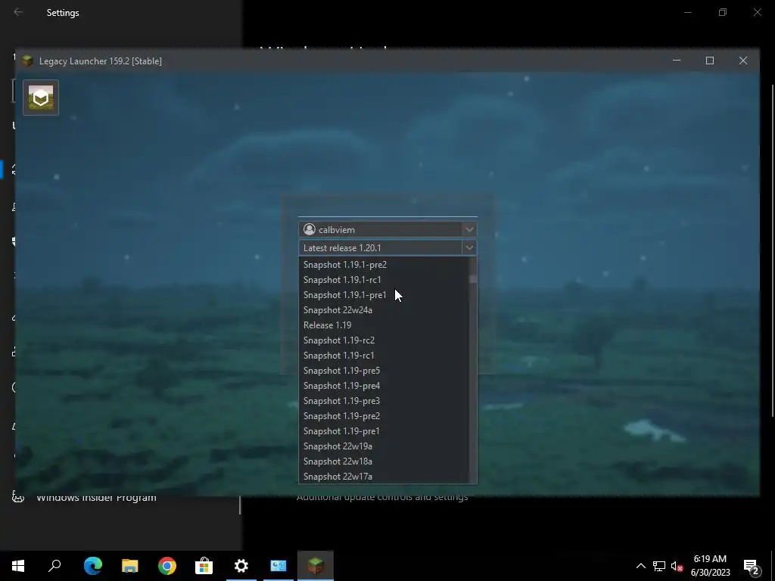Open Microsoft Store from the taskbar
775x581 pixels.
click(x=204, y=566)
